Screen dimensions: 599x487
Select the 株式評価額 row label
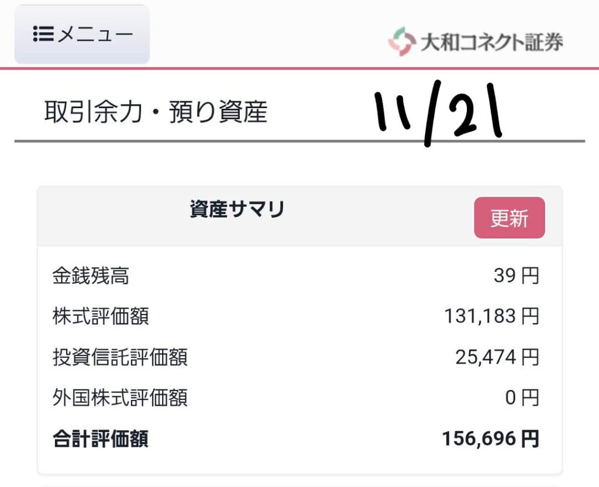[x=100, y=316]
